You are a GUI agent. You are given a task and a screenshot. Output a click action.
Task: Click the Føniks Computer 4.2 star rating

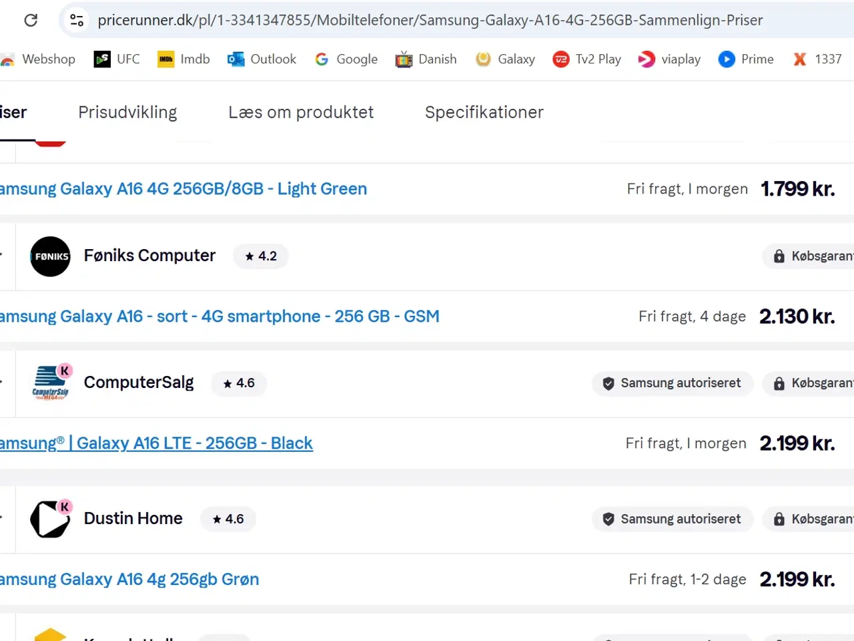tap(261, 256)
